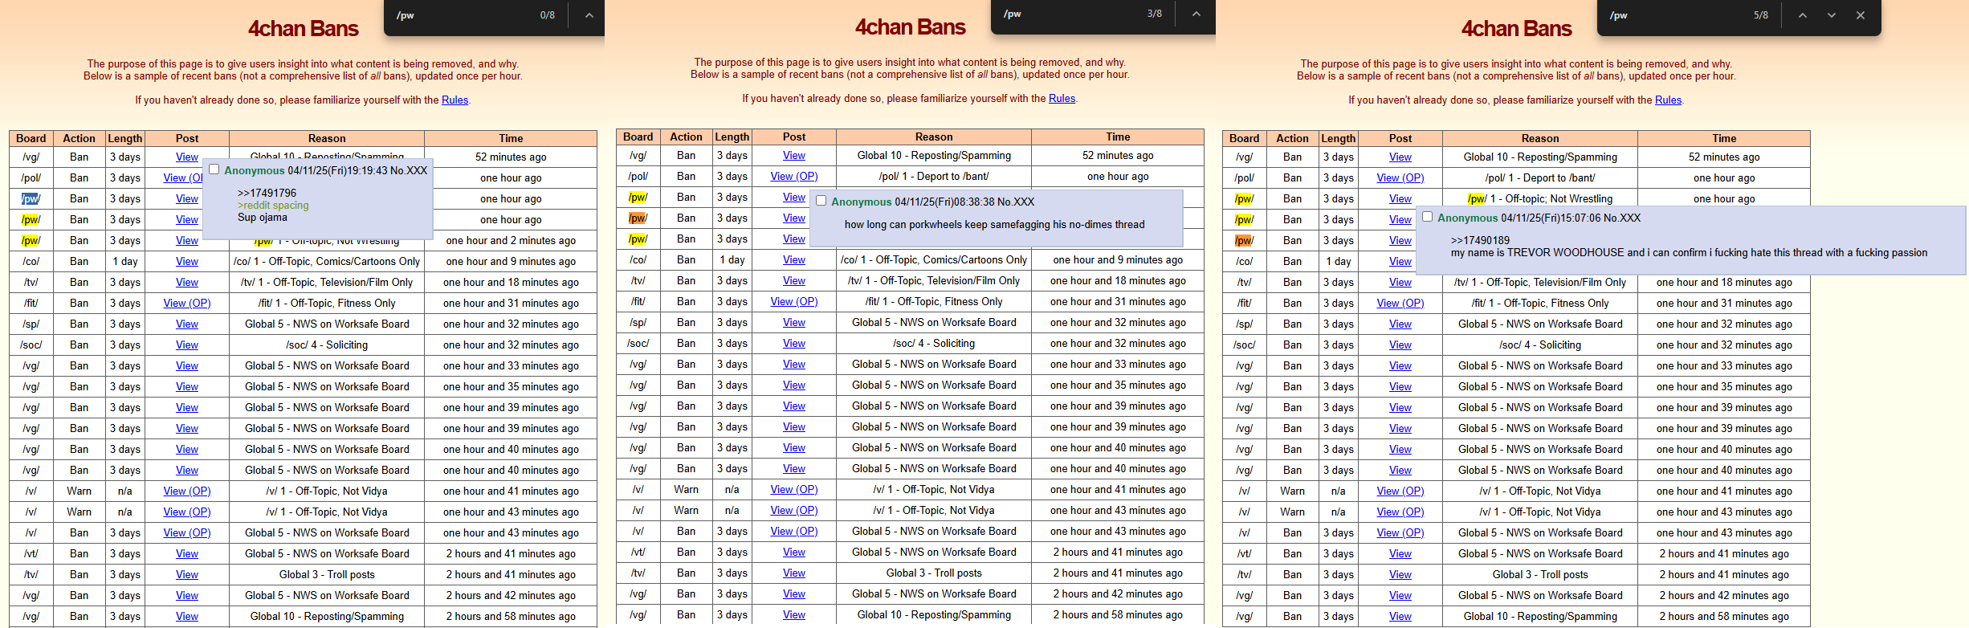The height and width of the screenshot is (628, 1969).
Task: Open the Rules link in the rightmost page
Action: (1668, 100)
